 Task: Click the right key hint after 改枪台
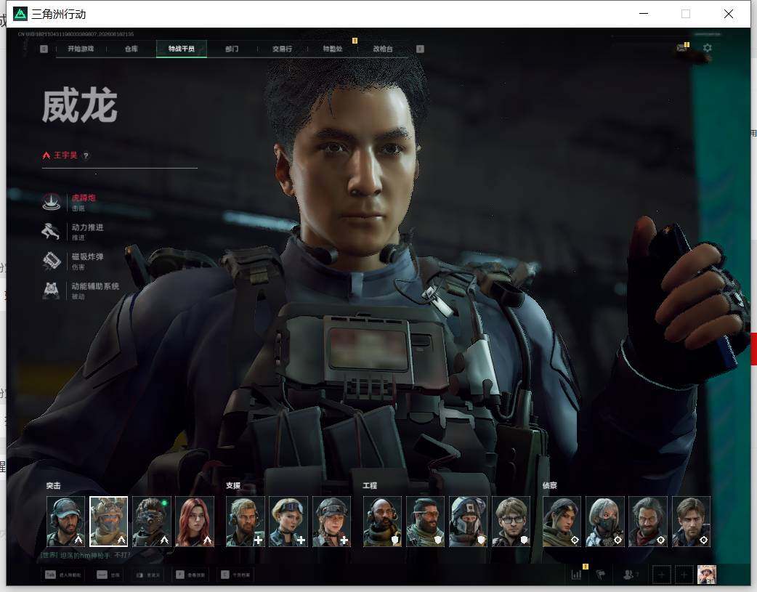(x=420, y=49)
